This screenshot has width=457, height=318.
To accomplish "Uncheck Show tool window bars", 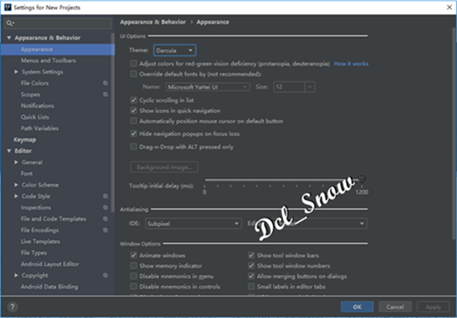I will click(x=252, y=255).
